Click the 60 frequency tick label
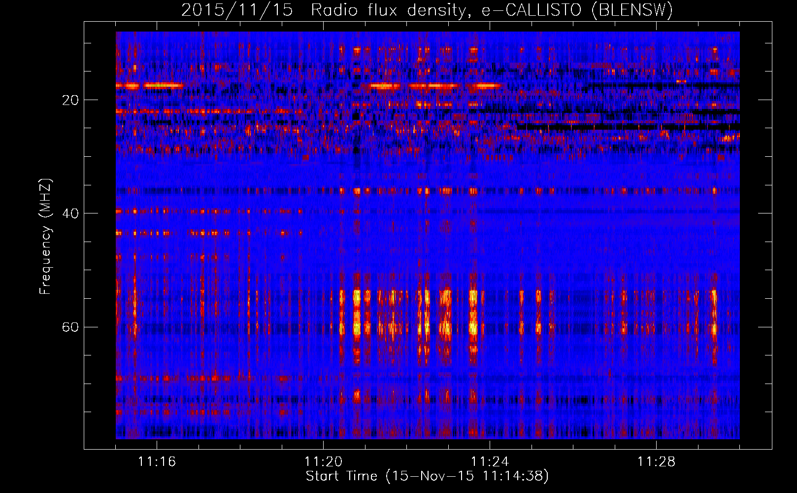The image size is (797, 493). (x=70, y=327)
